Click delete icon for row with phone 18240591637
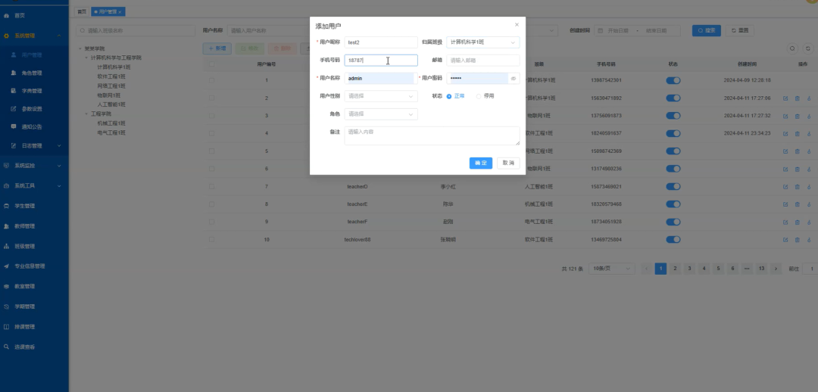 [x=797, y=133]
